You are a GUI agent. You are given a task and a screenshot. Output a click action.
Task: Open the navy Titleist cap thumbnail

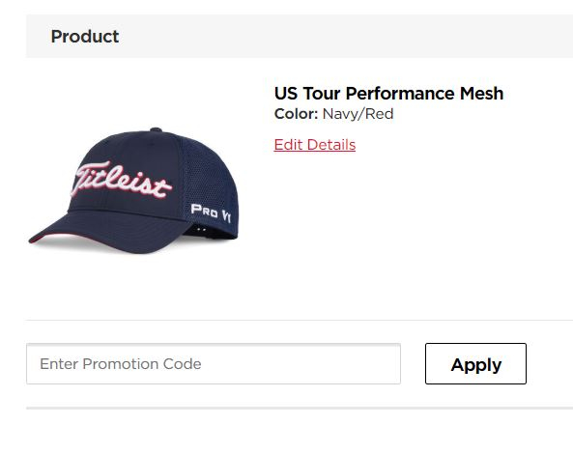(133, 190)
